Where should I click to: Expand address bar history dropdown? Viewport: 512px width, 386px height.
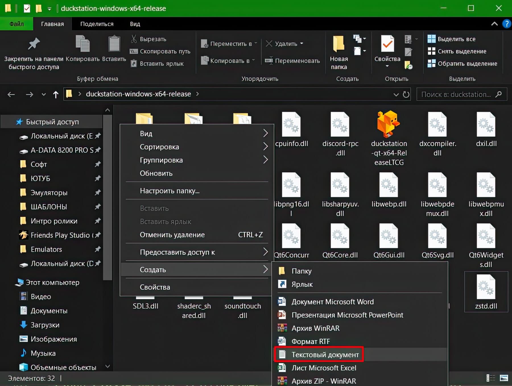click(x=396, y=95)
